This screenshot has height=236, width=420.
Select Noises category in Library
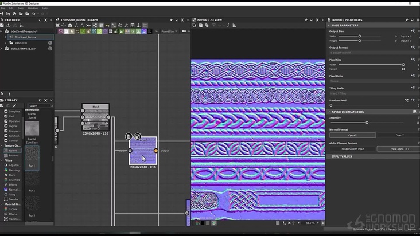14,150
